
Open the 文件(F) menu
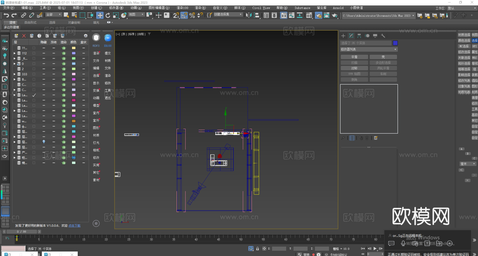(x=9, y=8)
